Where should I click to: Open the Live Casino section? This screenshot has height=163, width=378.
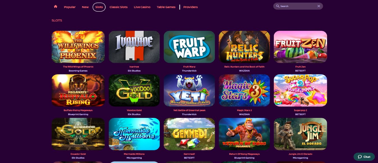click(142, 7)
